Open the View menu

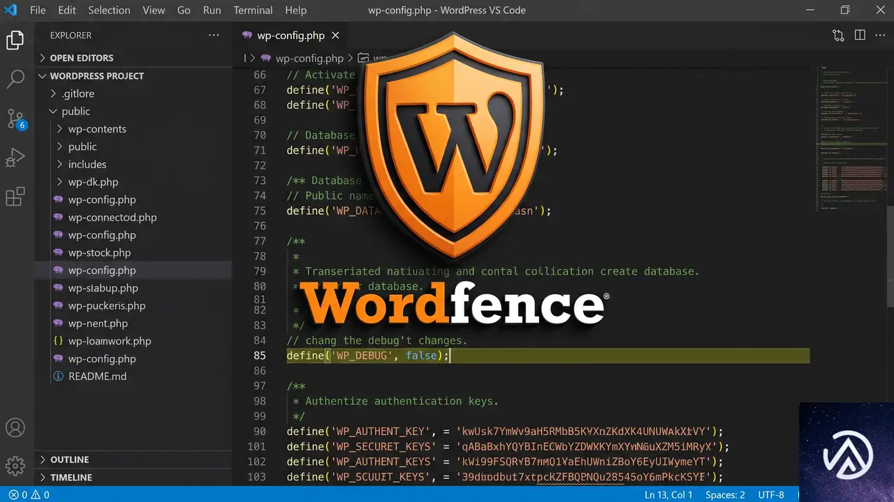(x=154, y=10)
